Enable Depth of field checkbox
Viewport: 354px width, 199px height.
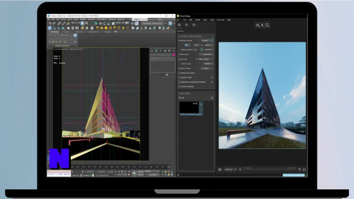[x=179, y=77]
